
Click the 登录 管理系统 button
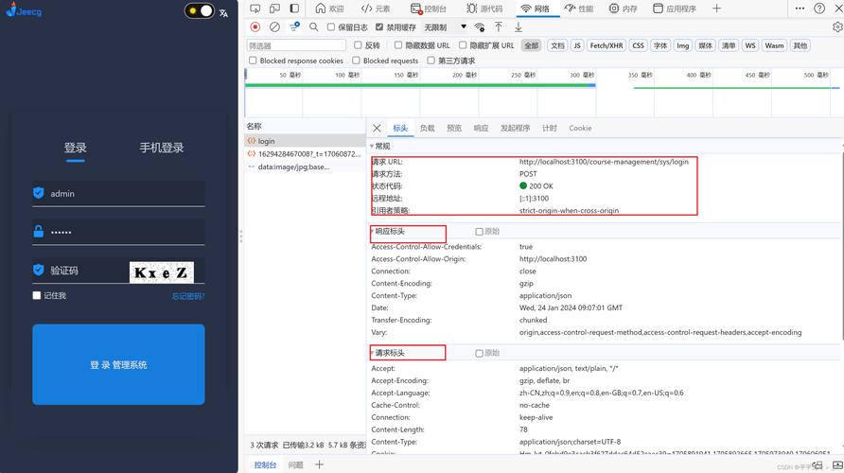[118, 364]
